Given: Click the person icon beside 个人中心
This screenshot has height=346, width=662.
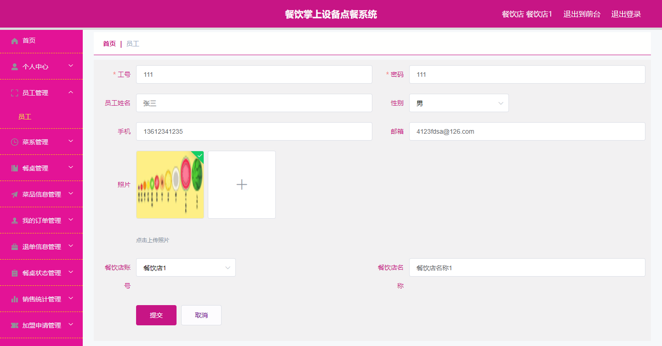Looking at the screenshot, I should click(15, 67).
